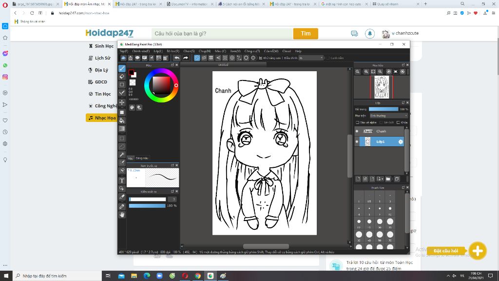Open the Help menu

click(298, 51)
